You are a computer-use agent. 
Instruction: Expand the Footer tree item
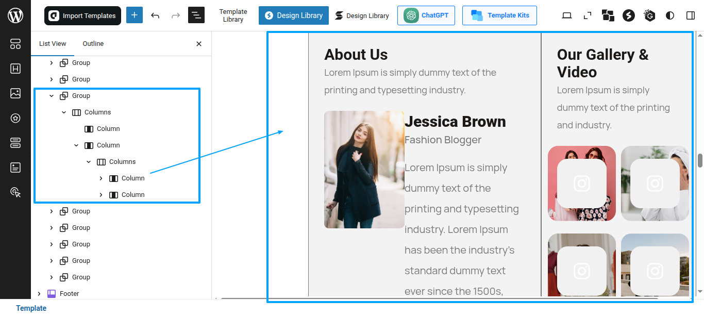[x=39, y=294]
